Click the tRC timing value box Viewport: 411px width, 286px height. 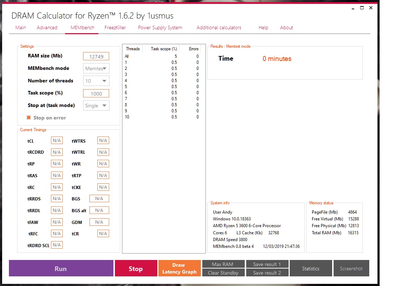[57, 187]
